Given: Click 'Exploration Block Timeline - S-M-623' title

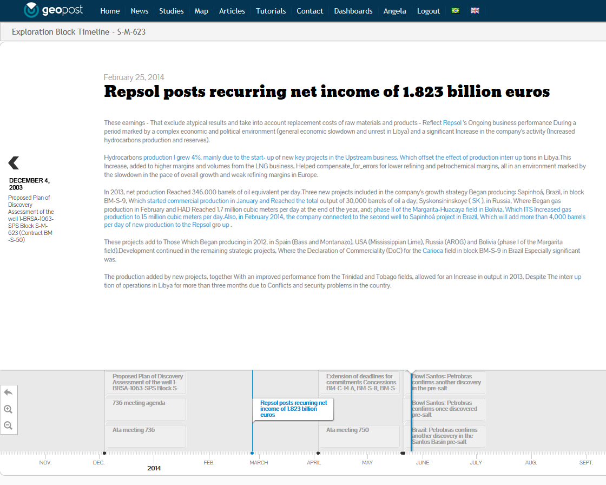Looking at the screenshot, I should click(x=79, y=32).
